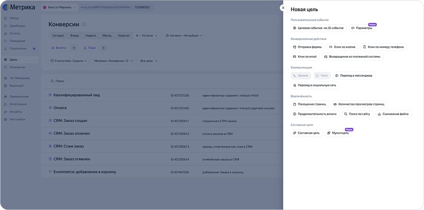Close the Новая цель panel

point(283,8)
